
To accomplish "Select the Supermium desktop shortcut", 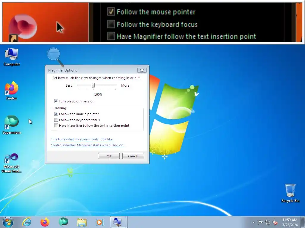I will coord(12,125).
